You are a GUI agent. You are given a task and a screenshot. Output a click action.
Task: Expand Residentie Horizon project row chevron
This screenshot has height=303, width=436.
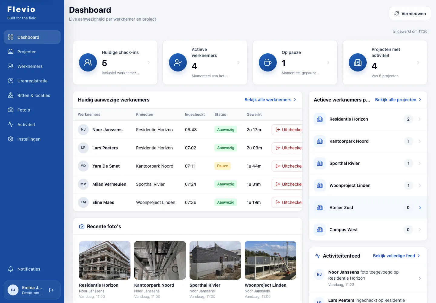(420, 119)
